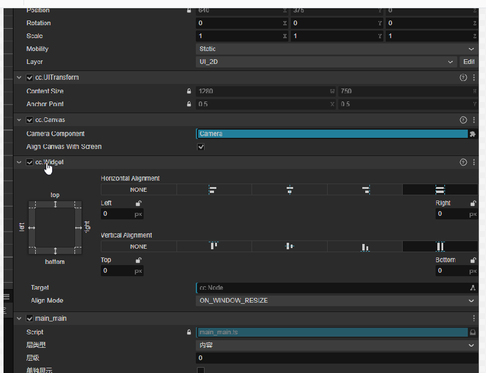The image size is (486, 373).
Task: Toggle the Left margin lock icon
Action: pos(138,204)
